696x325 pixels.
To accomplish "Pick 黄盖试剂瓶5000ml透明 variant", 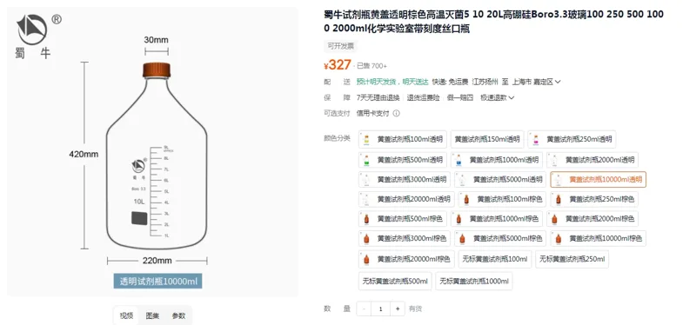I will pyautogui.click(x=500, y=180).
